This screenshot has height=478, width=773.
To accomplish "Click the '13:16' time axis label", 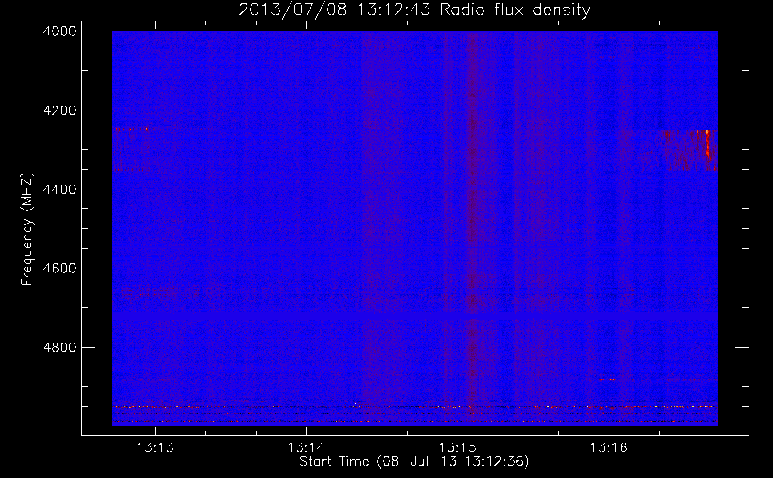I will coord(608,448).
